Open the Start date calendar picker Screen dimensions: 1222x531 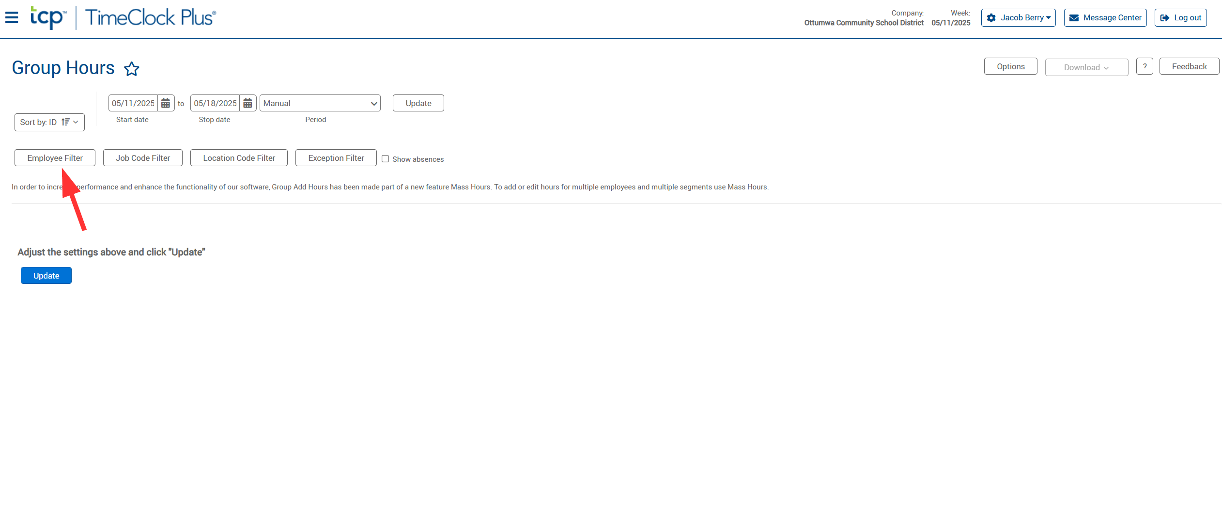coord(166,103)
